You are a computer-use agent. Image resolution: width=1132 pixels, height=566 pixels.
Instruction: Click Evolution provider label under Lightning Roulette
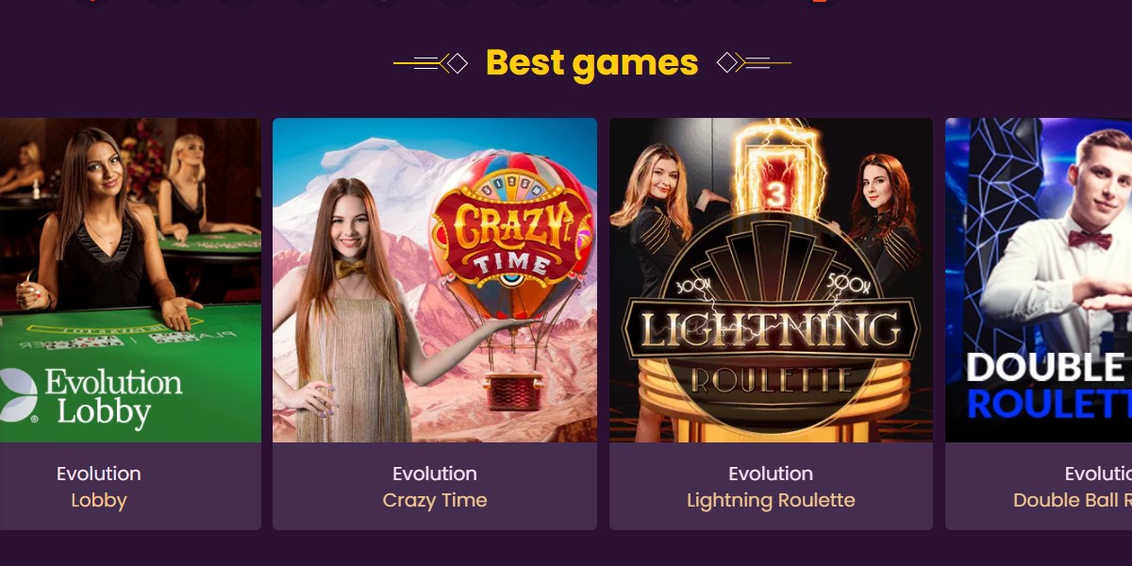click(771, 474)
